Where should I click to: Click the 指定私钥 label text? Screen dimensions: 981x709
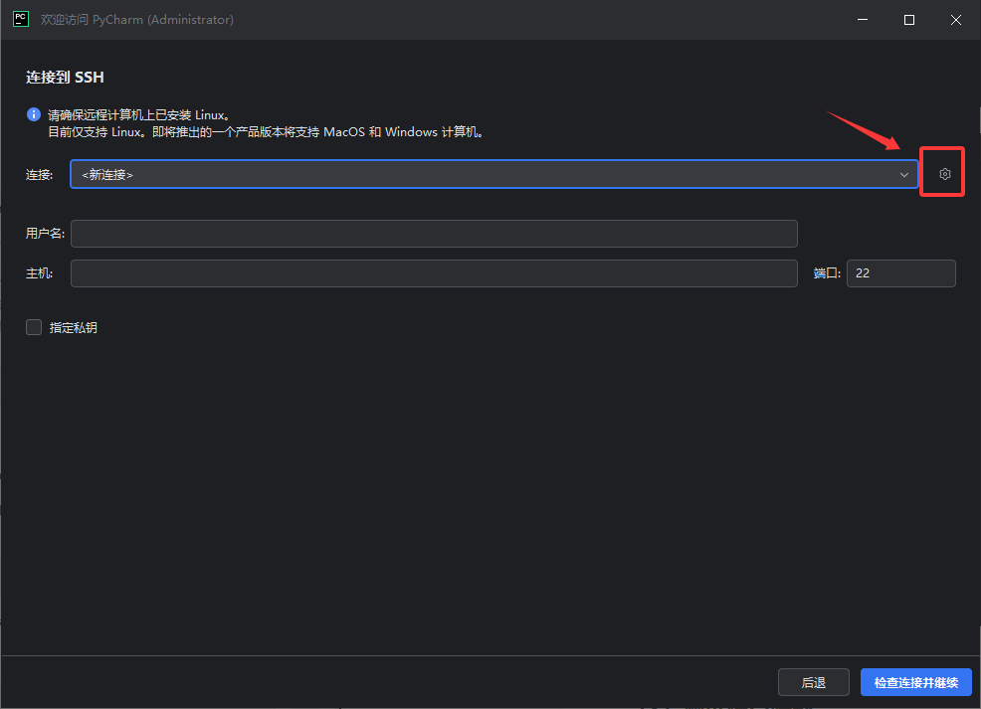[74, 327]
